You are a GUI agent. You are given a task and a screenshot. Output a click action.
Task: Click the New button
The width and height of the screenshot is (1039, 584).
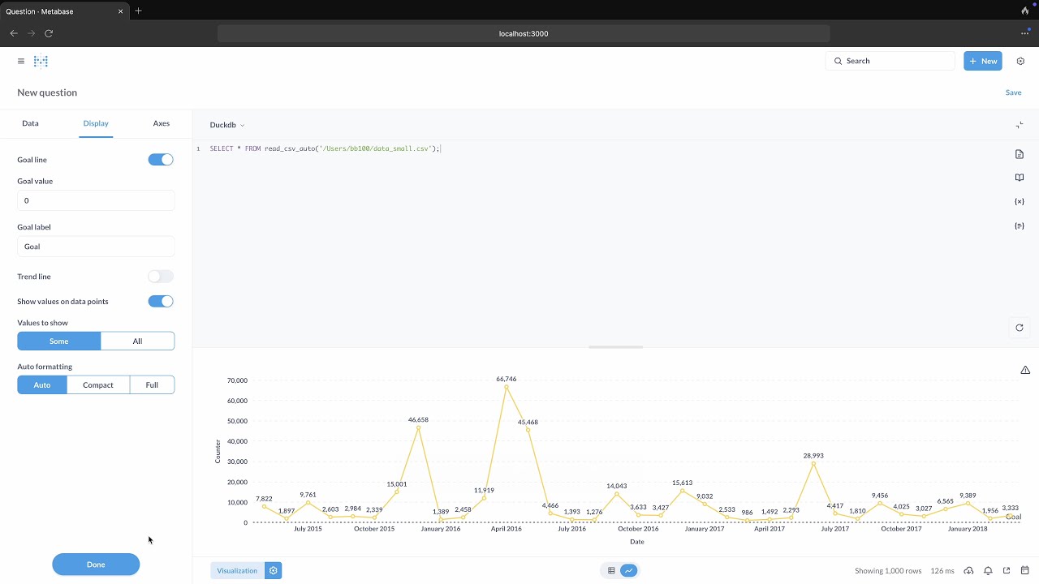[983, 61]
